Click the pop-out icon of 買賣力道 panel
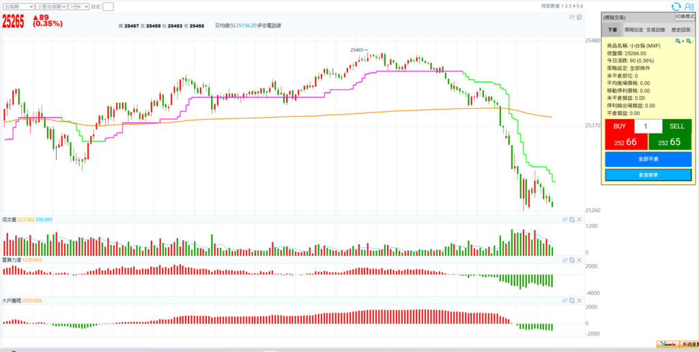 click(572, 259)
